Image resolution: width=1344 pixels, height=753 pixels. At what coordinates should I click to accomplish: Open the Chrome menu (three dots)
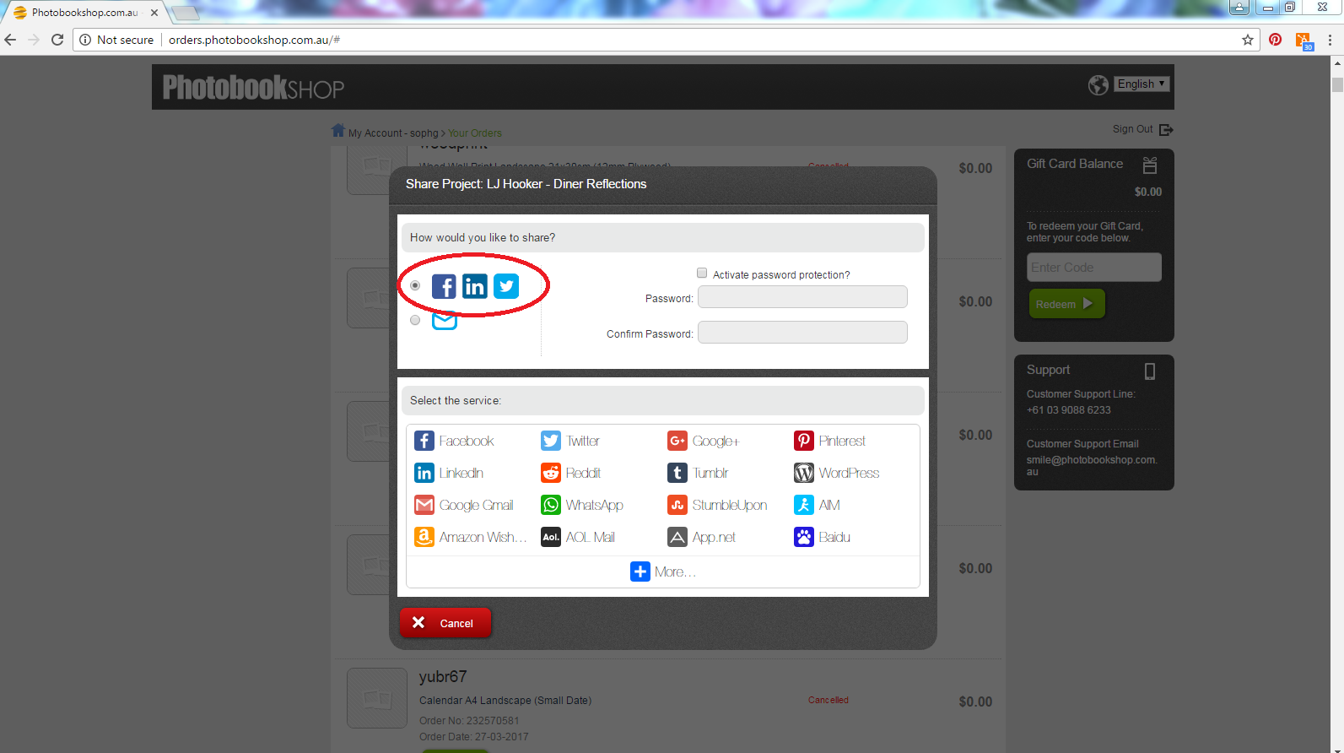click(x=1330, y=40)
